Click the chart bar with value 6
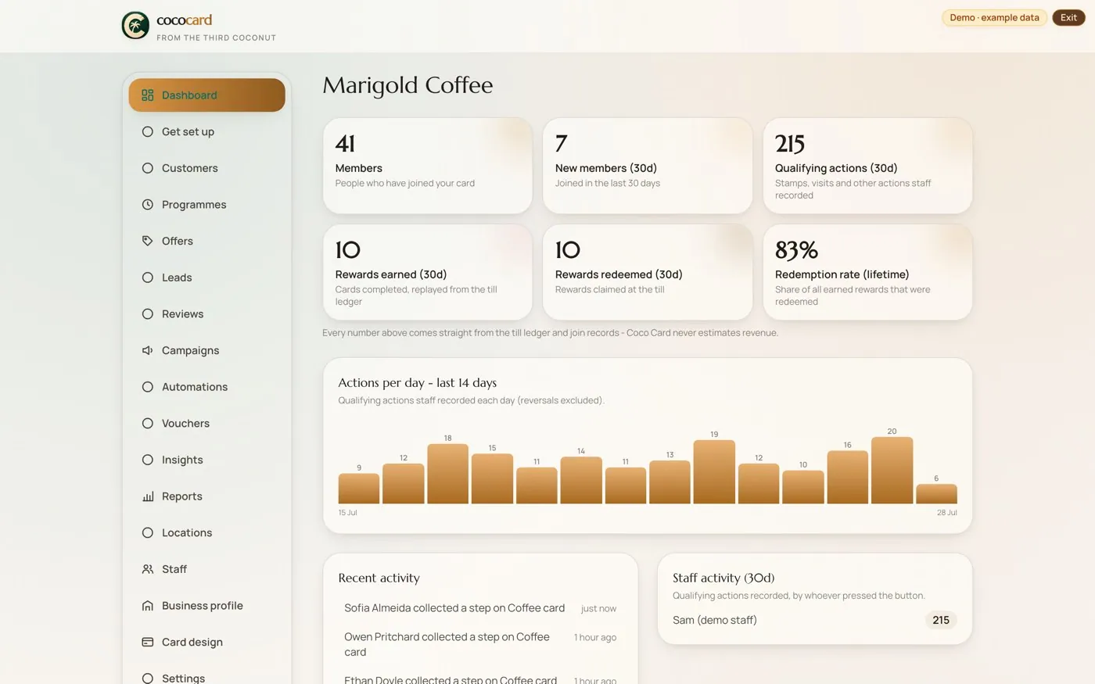The height and width of the screenshot is (684, 1095). [936, 494]
